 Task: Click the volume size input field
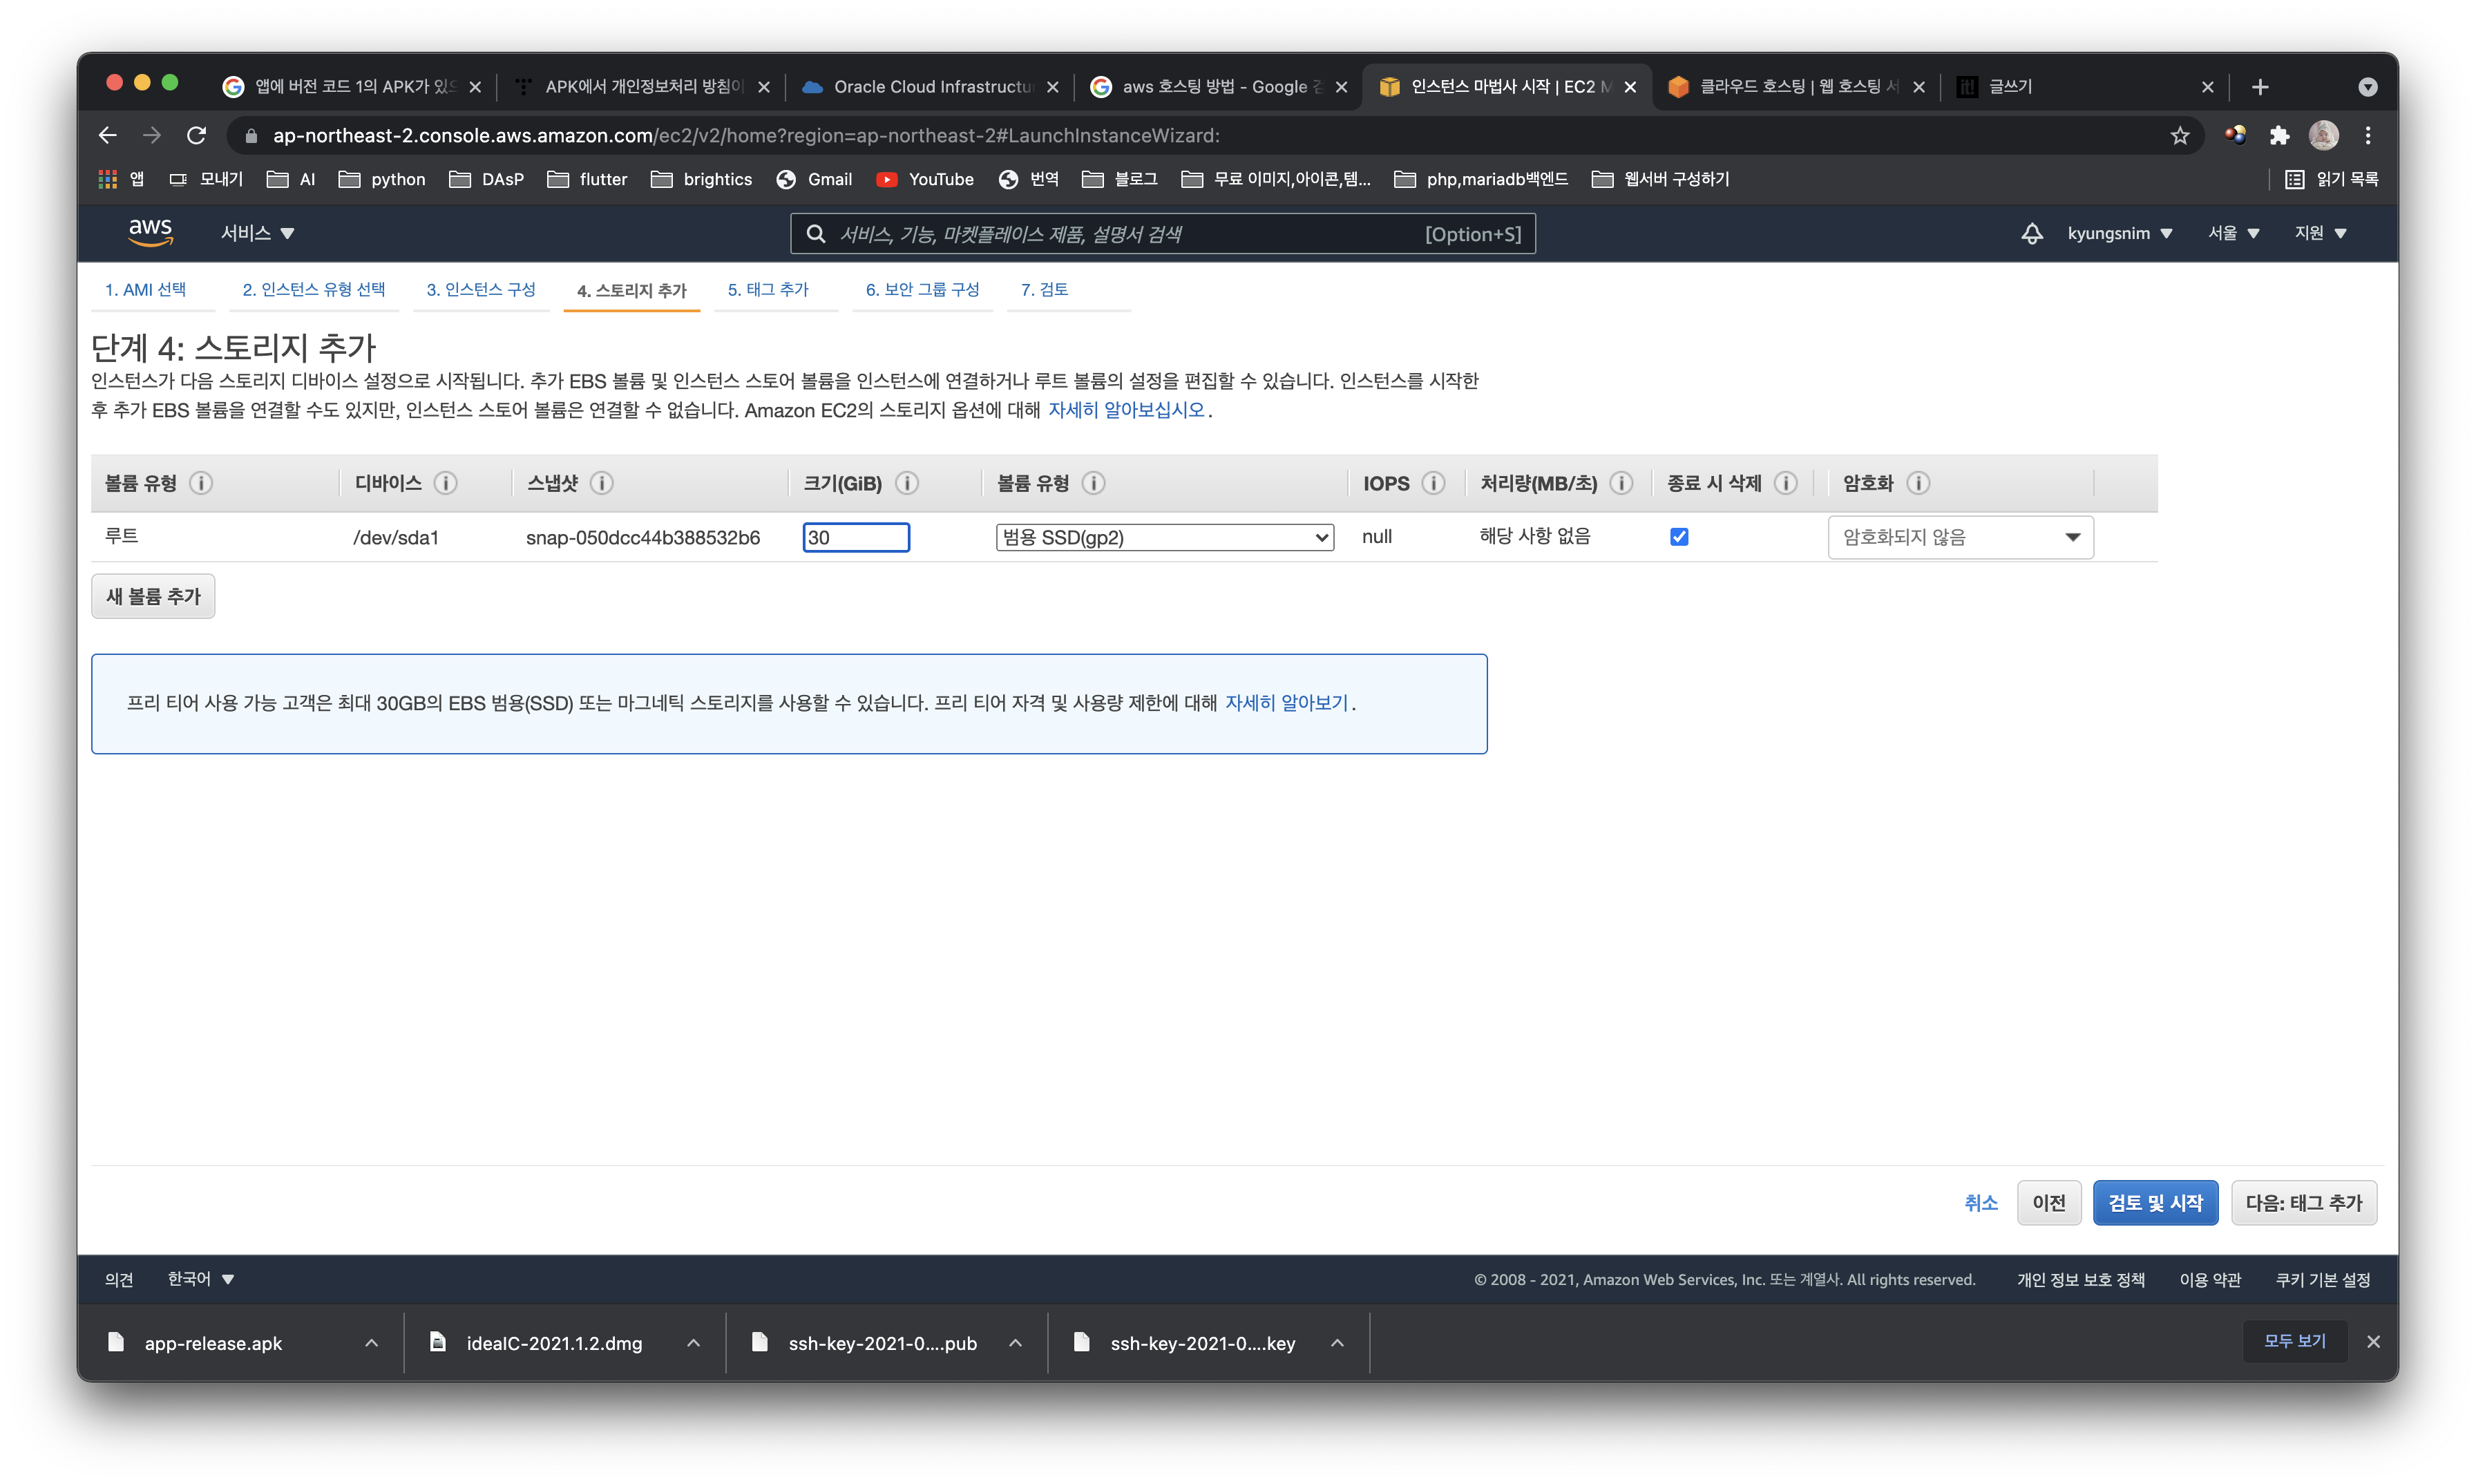pos(856,538)
